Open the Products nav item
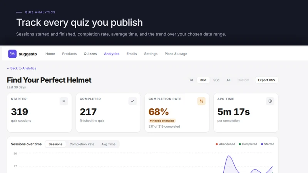Viewport: 308px width, 173px height. coord(69,54)
